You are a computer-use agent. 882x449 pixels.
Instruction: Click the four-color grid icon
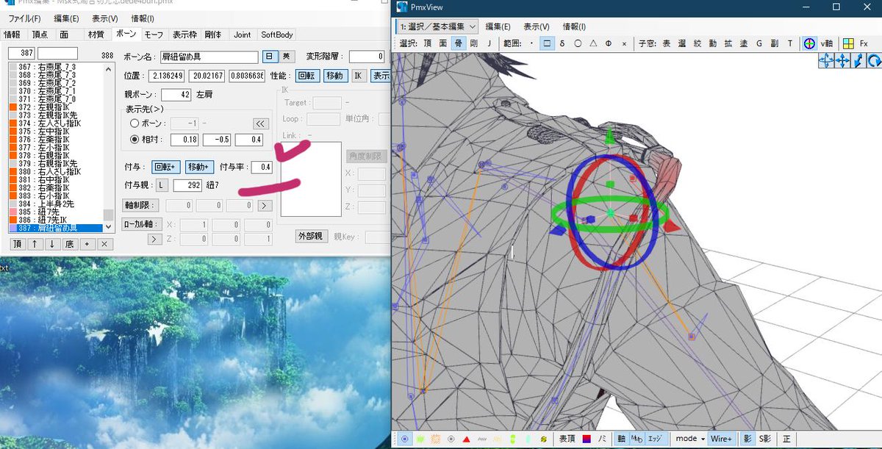point(848,43)
